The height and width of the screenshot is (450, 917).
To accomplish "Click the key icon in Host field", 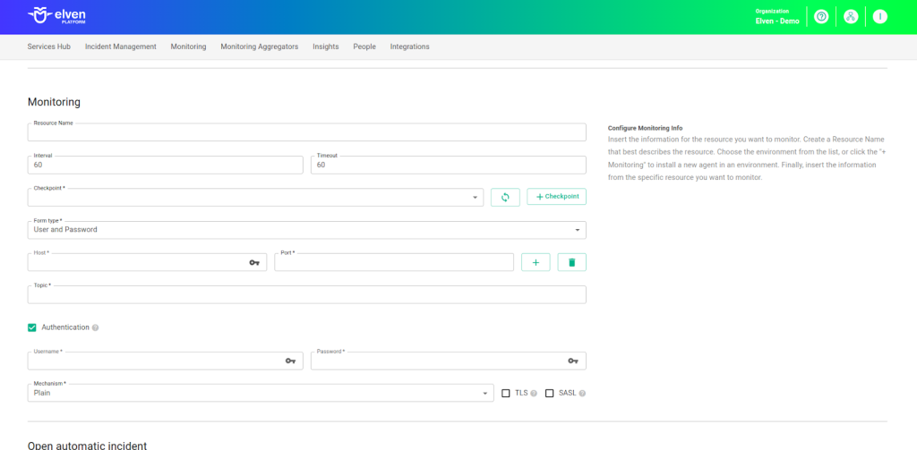I will click(254, 263).
